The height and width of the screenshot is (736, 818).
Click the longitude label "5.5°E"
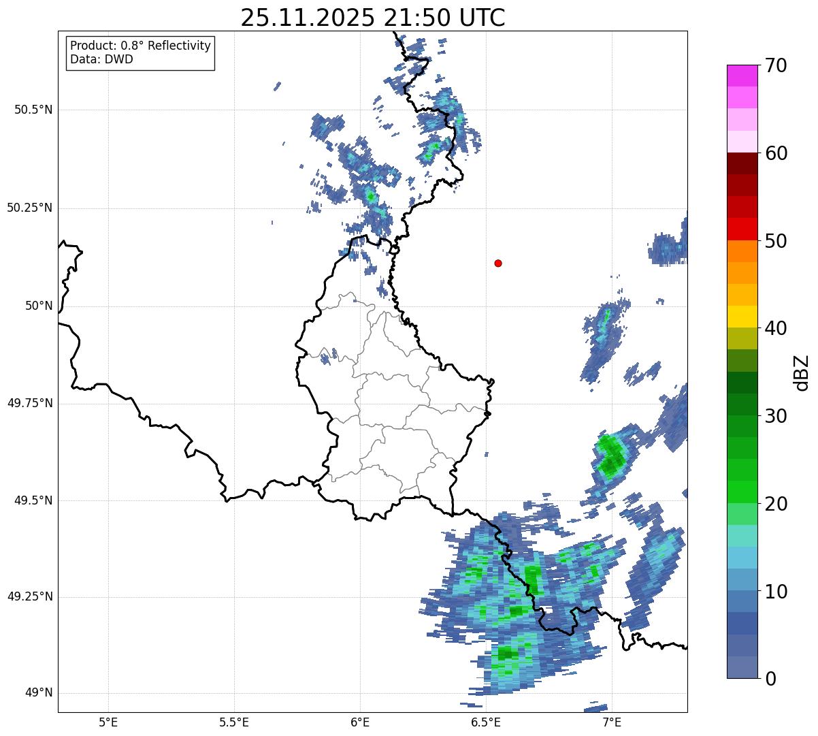click(234, 722)
